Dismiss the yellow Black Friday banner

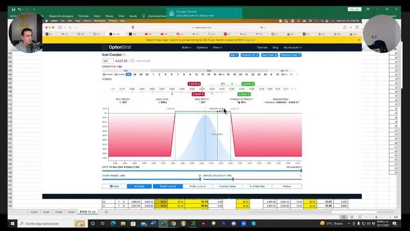[x=359, y=40]
